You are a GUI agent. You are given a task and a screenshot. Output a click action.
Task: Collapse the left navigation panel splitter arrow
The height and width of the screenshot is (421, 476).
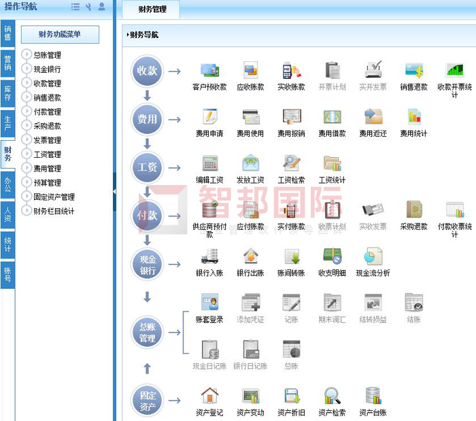click(114, 192)
